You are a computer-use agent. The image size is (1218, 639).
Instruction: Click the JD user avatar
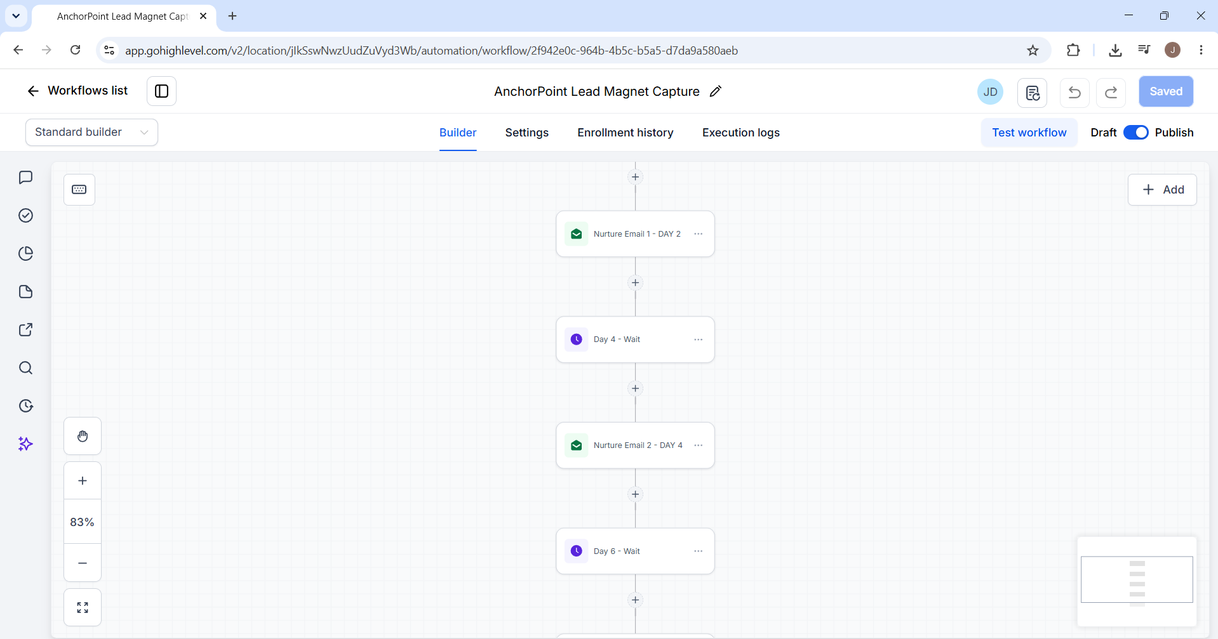(x=990, y=92)
